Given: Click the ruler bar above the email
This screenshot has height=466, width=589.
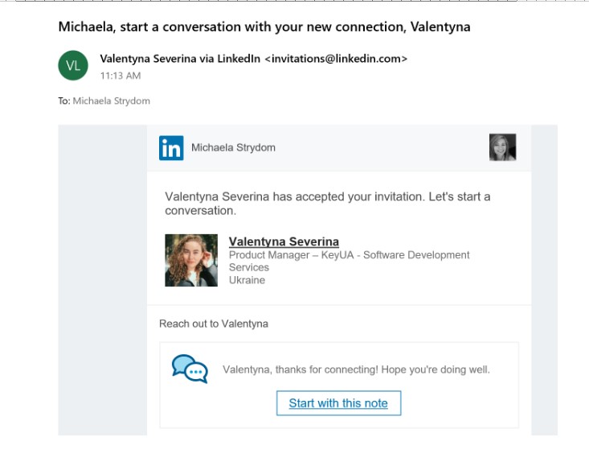Looking at the screenshot, I should pos(294,1).
